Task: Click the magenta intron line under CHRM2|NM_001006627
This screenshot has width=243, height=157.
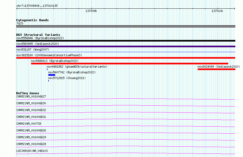Action: coord(126,99)
